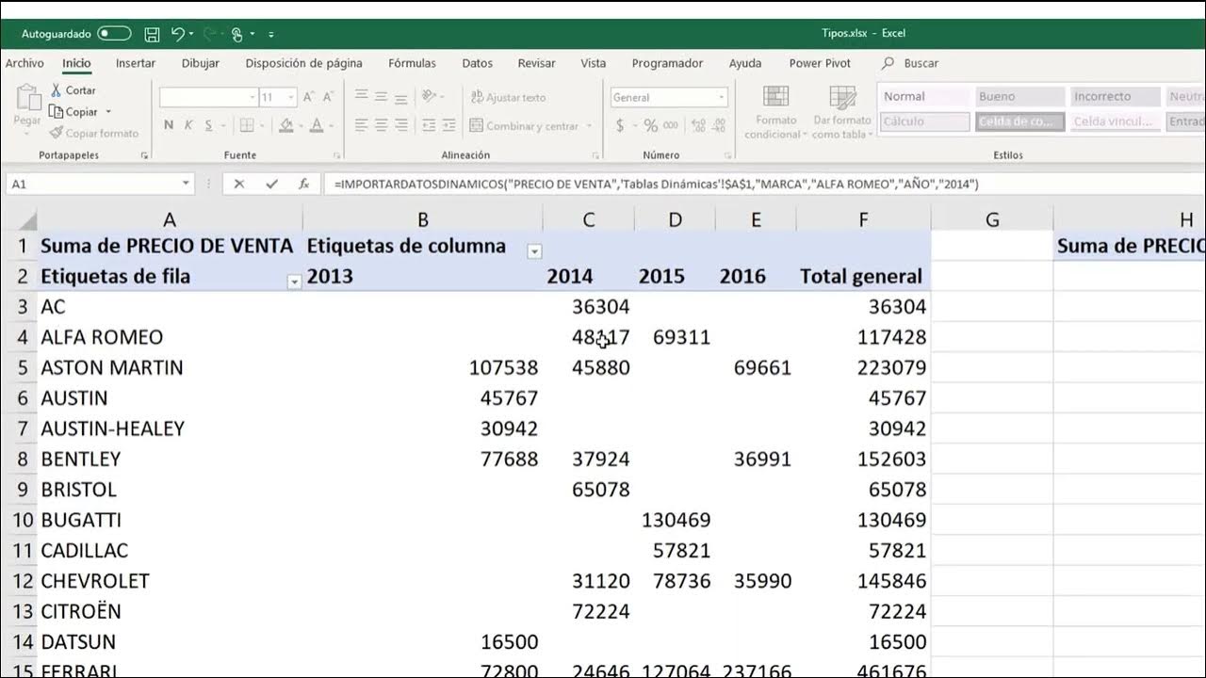Switch to the Datos tab
The height and width of the screenshot is (678, 1206).
click(478, 63)
